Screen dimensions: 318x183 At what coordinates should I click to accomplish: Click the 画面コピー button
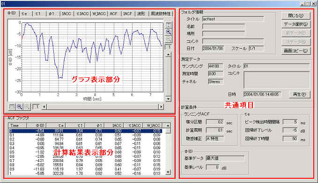click(296, 51)
